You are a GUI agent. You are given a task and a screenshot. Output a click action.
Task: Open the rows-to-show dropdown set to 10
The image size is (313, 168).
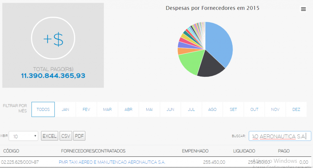coord(23,136)
